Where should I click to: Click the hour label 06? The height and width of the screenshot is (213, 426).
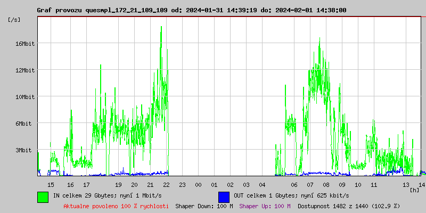point(294,185)
